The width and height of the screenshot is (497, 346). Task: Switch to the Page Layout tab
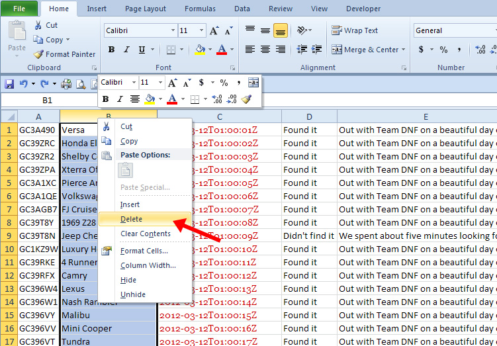[x=146, y=9]
